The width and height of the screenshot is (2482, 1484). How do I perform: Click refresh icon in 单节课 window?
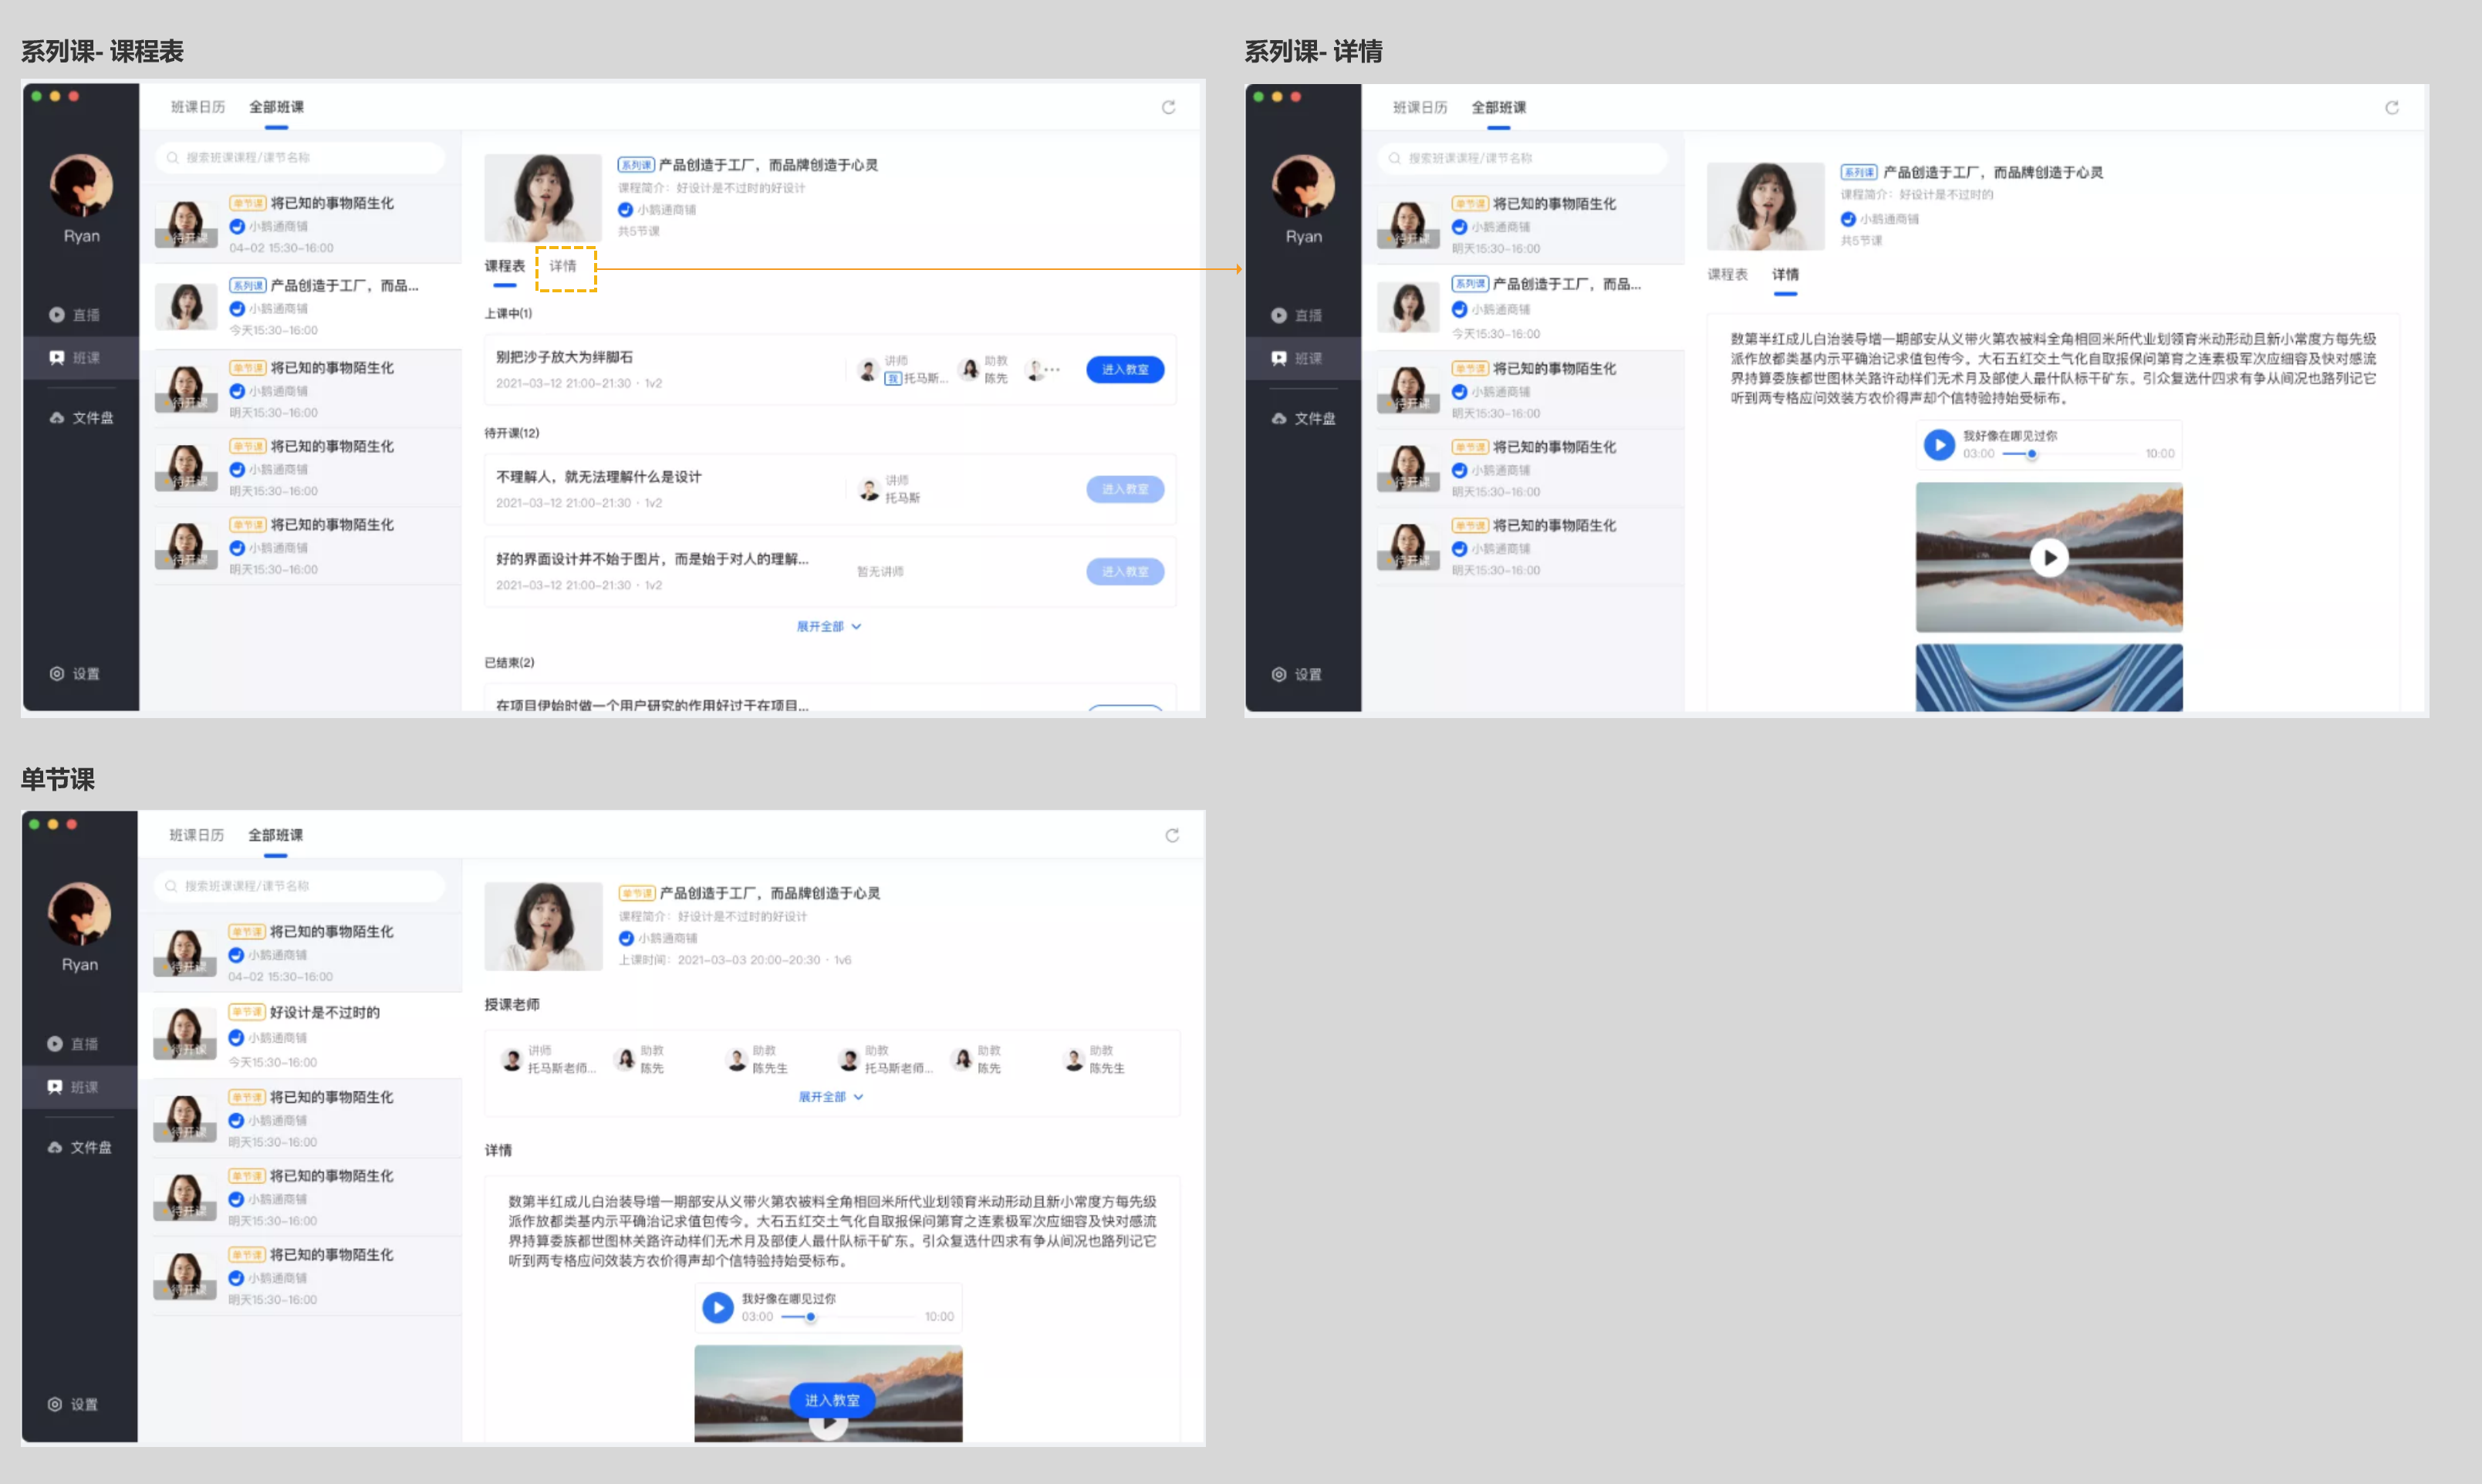pyautogui.click(x=1172, y=835)
